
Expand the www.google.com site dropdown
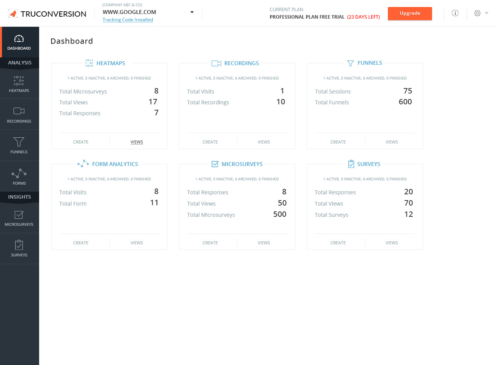point(191,12)
